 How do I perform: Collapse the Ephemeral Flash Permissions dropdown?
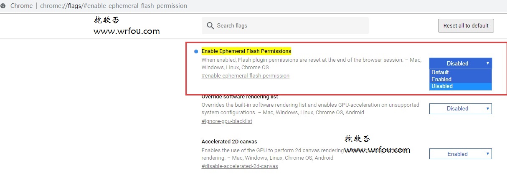[461, 63]
